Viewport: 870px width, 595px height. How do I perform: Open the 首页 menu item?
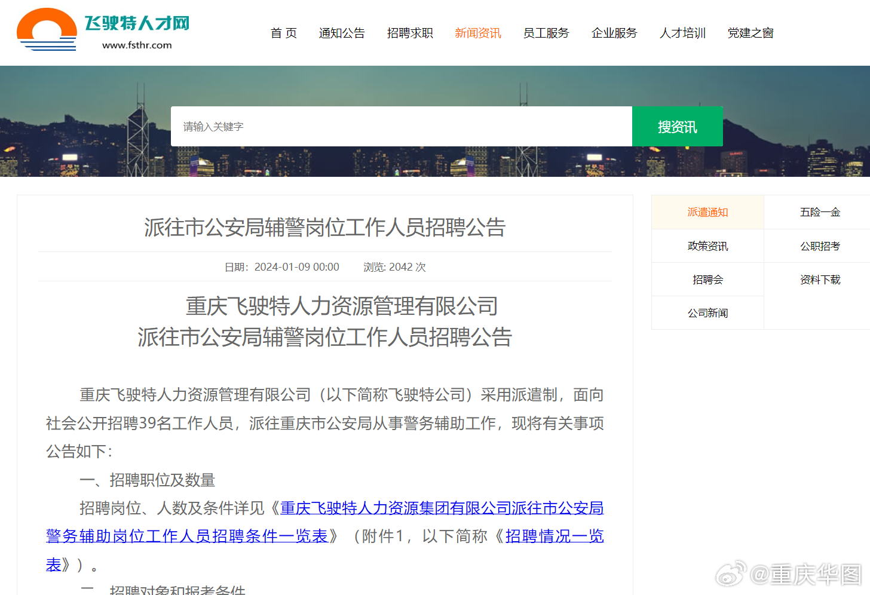[284, 33]
